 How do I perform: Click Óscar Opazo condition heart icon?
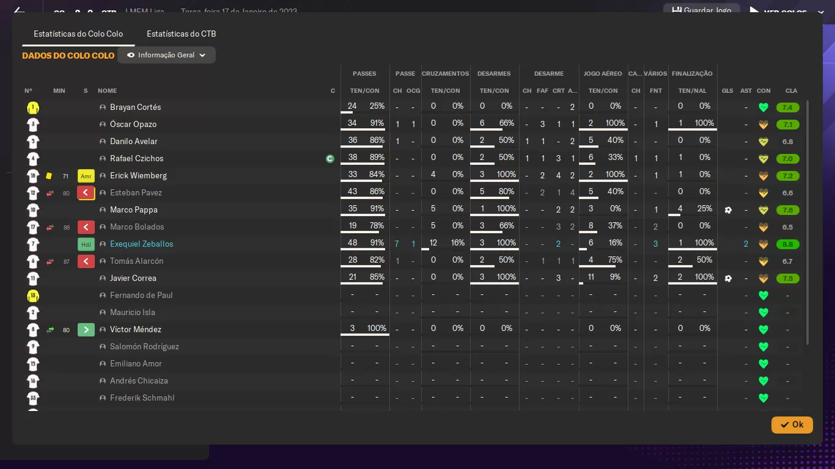[763, 125]
